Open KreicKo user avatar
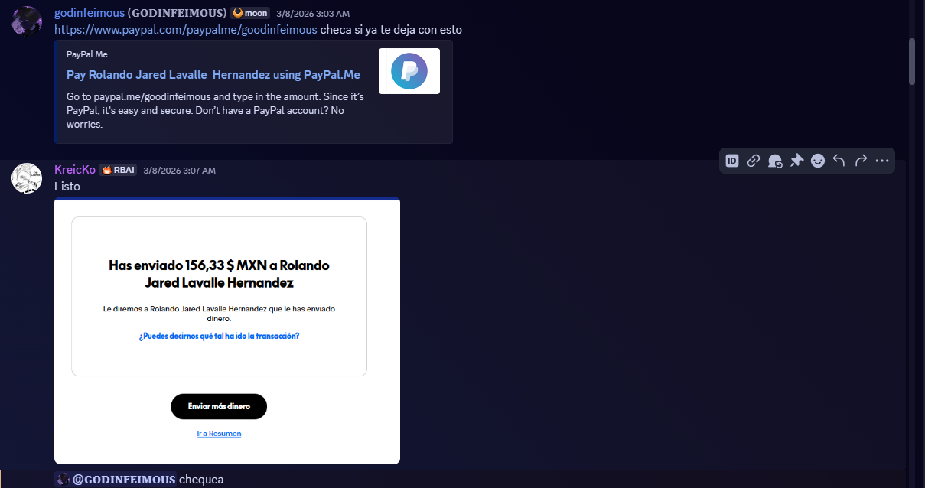Image resolution: width=925 pixels, height=488 pixels. click(26, 177)
